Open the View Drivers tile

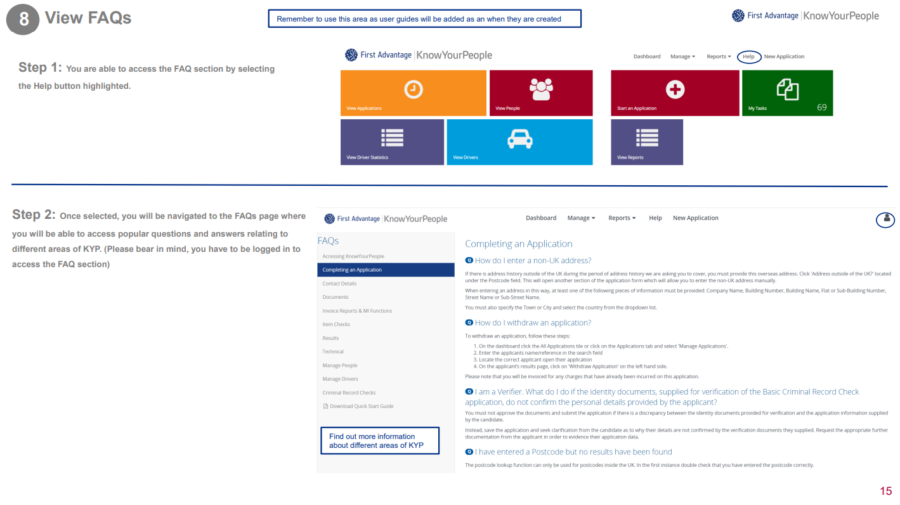pos(519,141)
